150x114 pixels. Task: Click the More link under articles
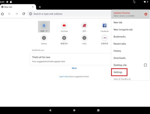(74, 68)
